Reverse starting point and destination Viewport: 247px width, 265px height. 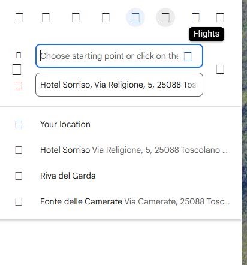[x=220, y=69]
